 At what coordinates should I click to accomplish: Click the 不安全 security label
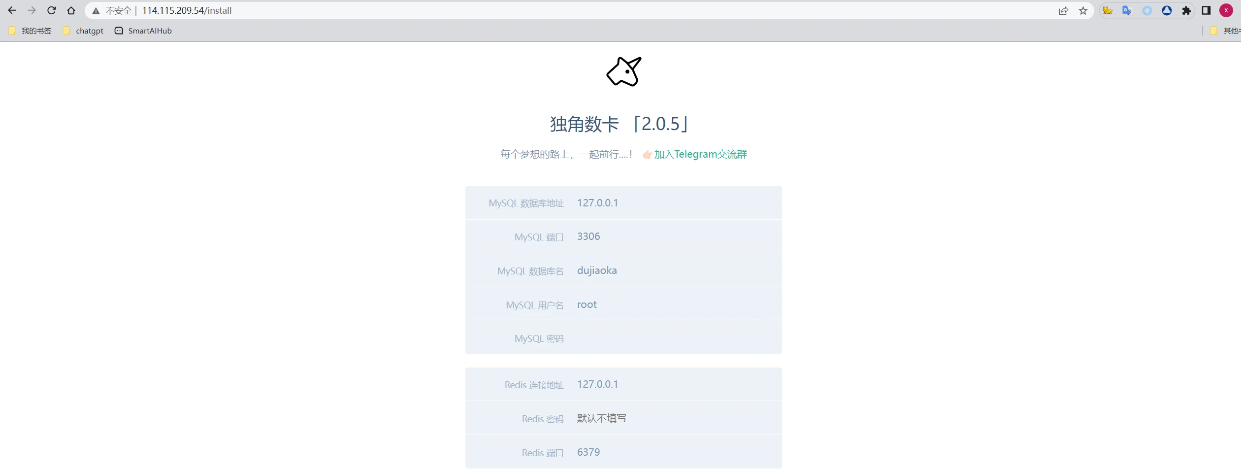coord(119,11)
